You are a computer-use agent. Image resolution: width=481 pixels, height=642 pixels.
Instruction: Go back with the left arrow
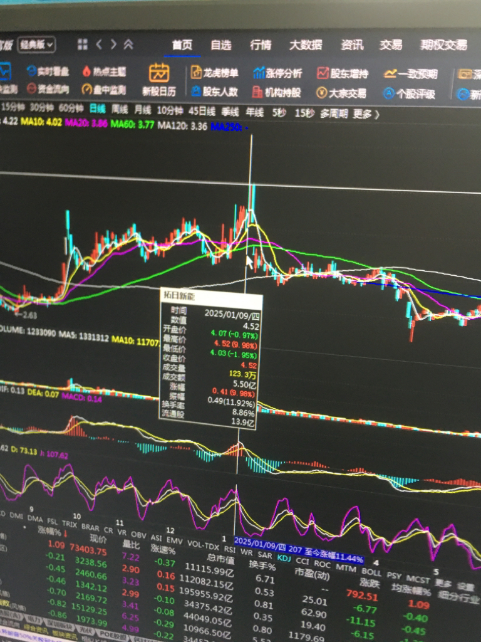point(99,45)
